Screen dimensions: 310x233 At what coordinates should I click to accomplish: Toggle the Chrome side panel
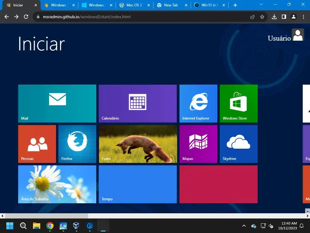pyautogui.click(x=284, y=17)
